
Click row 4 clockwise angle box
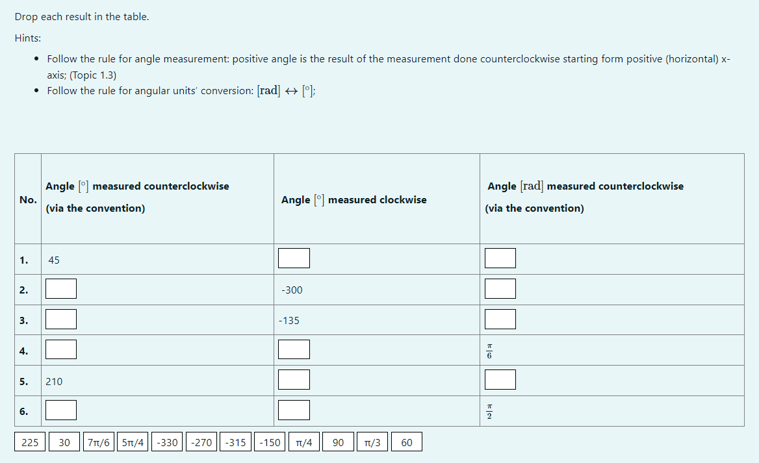(x=294, y=349)
